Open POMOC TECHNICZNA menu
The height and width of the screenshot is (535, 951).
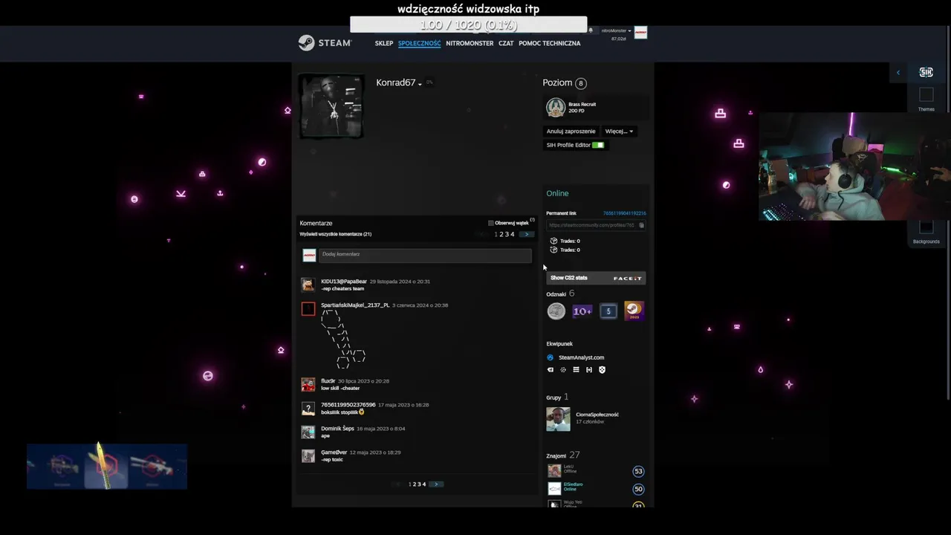[x=550, y=43]
